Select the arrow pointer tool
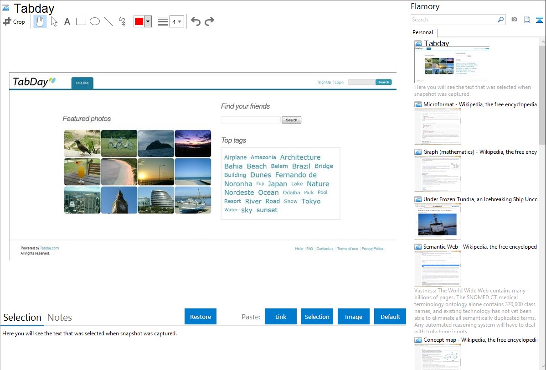This screenshot has height=370, width=546. tap(54, 21)
